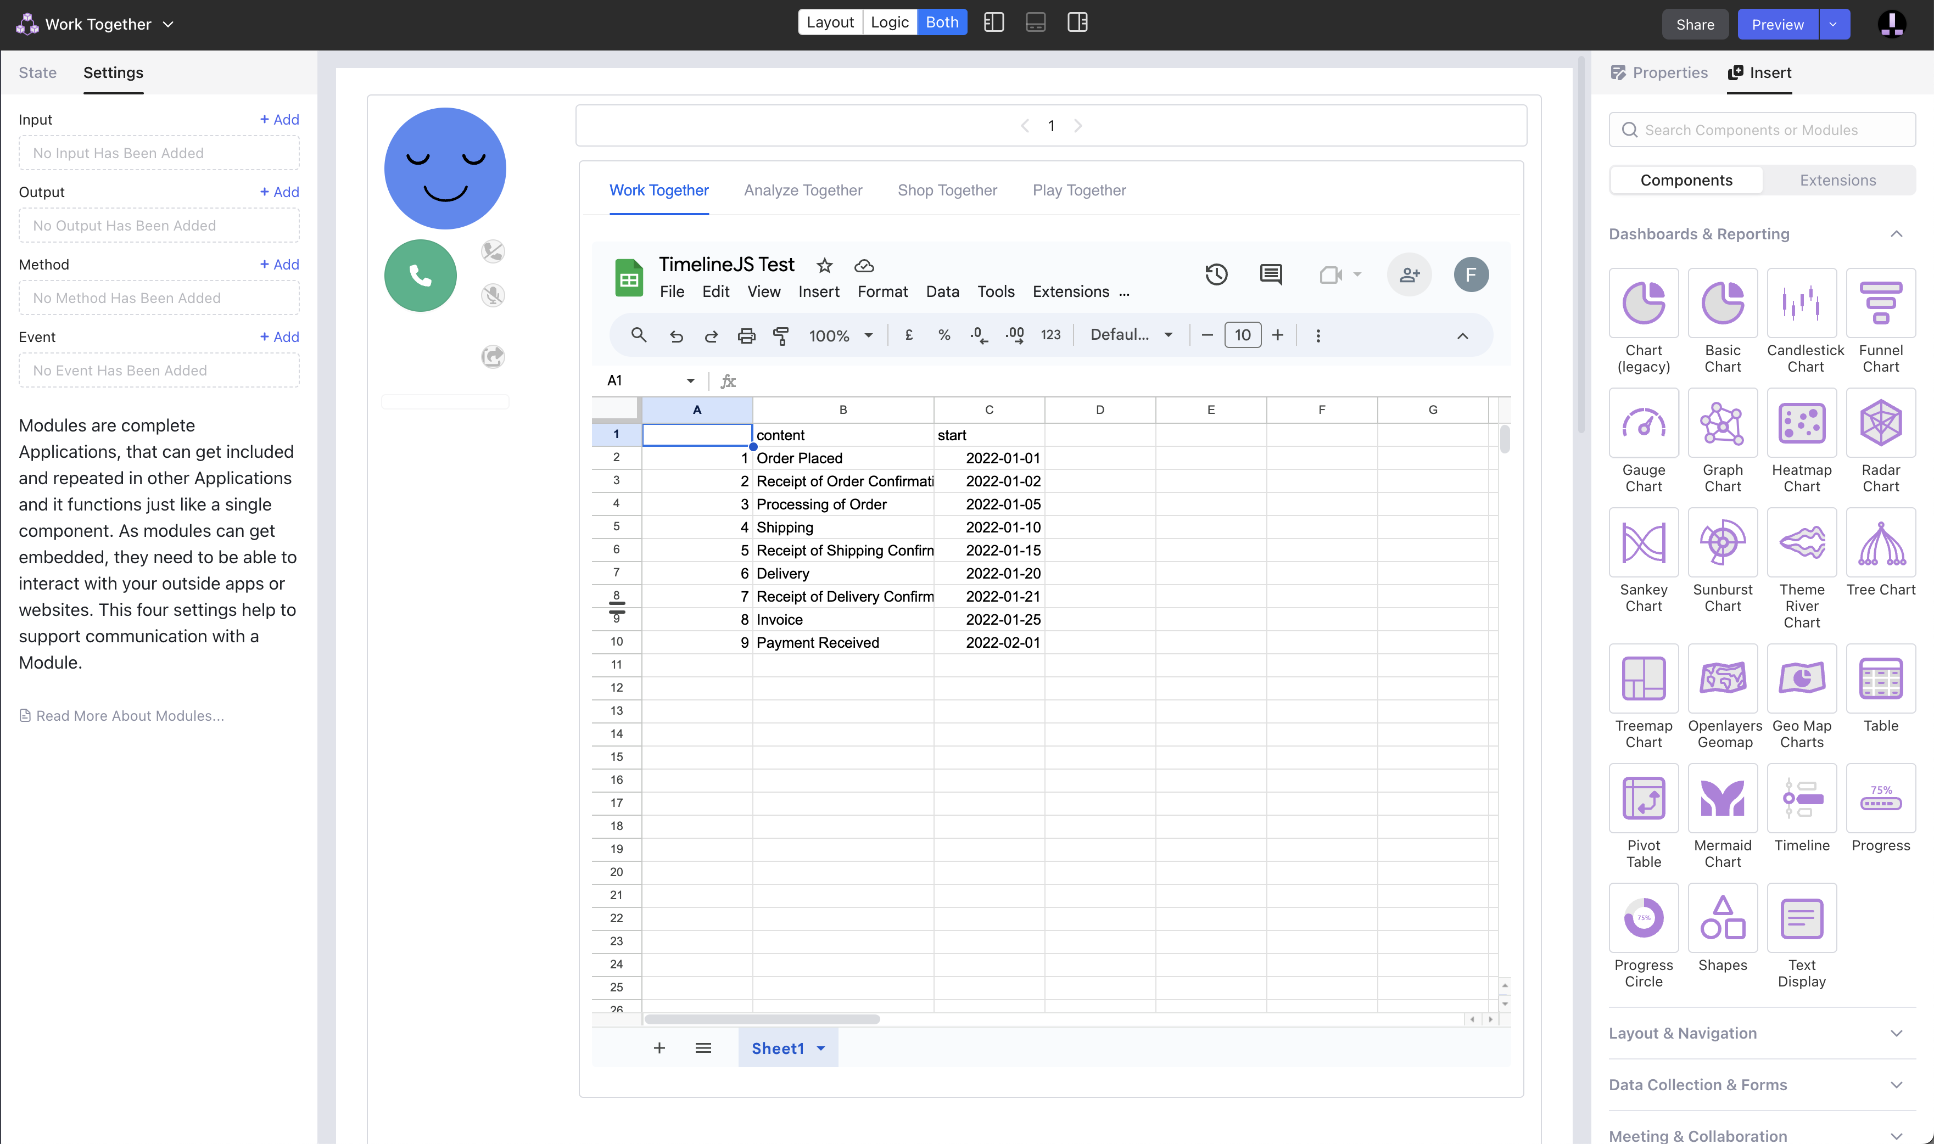1934x1144 pixels.
Task: Star the TimelineJS Test document
Action: coord(824,265)
